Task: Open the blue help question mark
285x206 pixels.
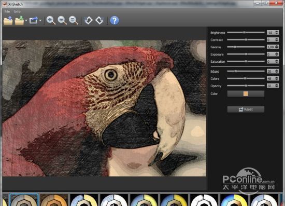Action: point(115,20)
